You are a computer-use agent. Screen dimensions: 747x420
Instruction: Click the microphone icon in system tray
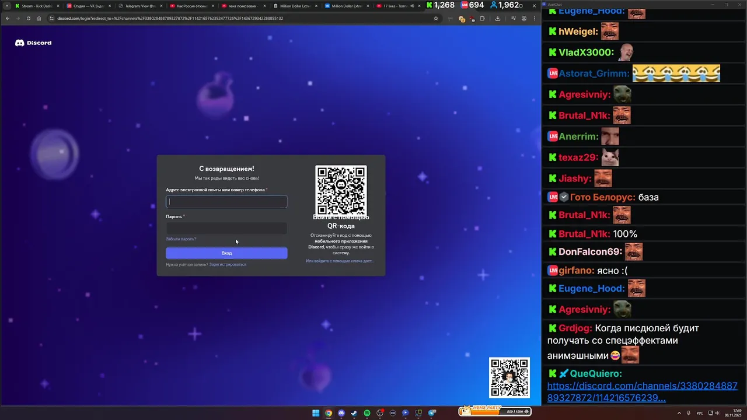pos(689,413)
